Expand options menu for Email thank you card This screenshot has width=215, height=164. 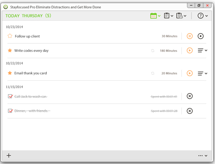202,73
